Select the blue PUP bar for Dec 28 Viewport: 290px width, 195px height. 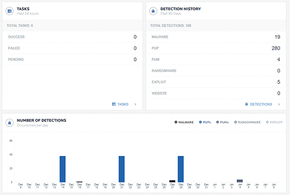181,169
